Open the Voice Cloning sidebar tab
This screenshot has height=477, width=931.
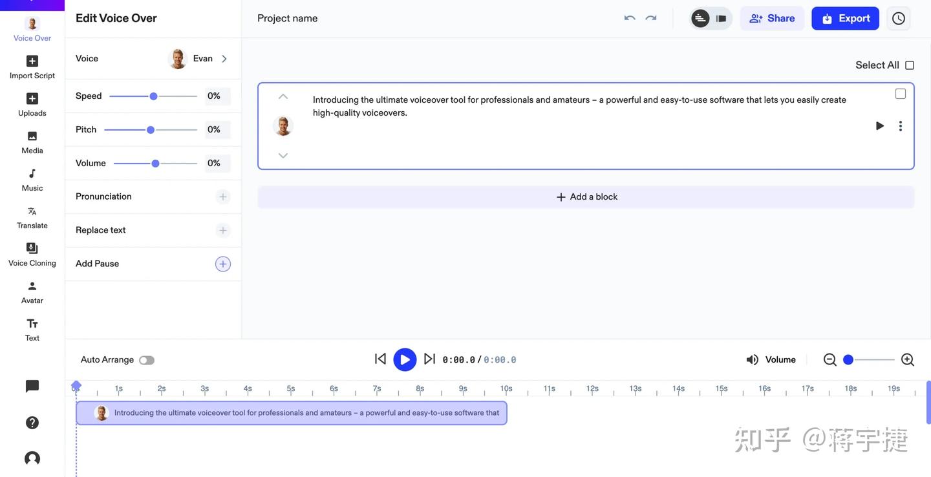(x=32, y=254)
